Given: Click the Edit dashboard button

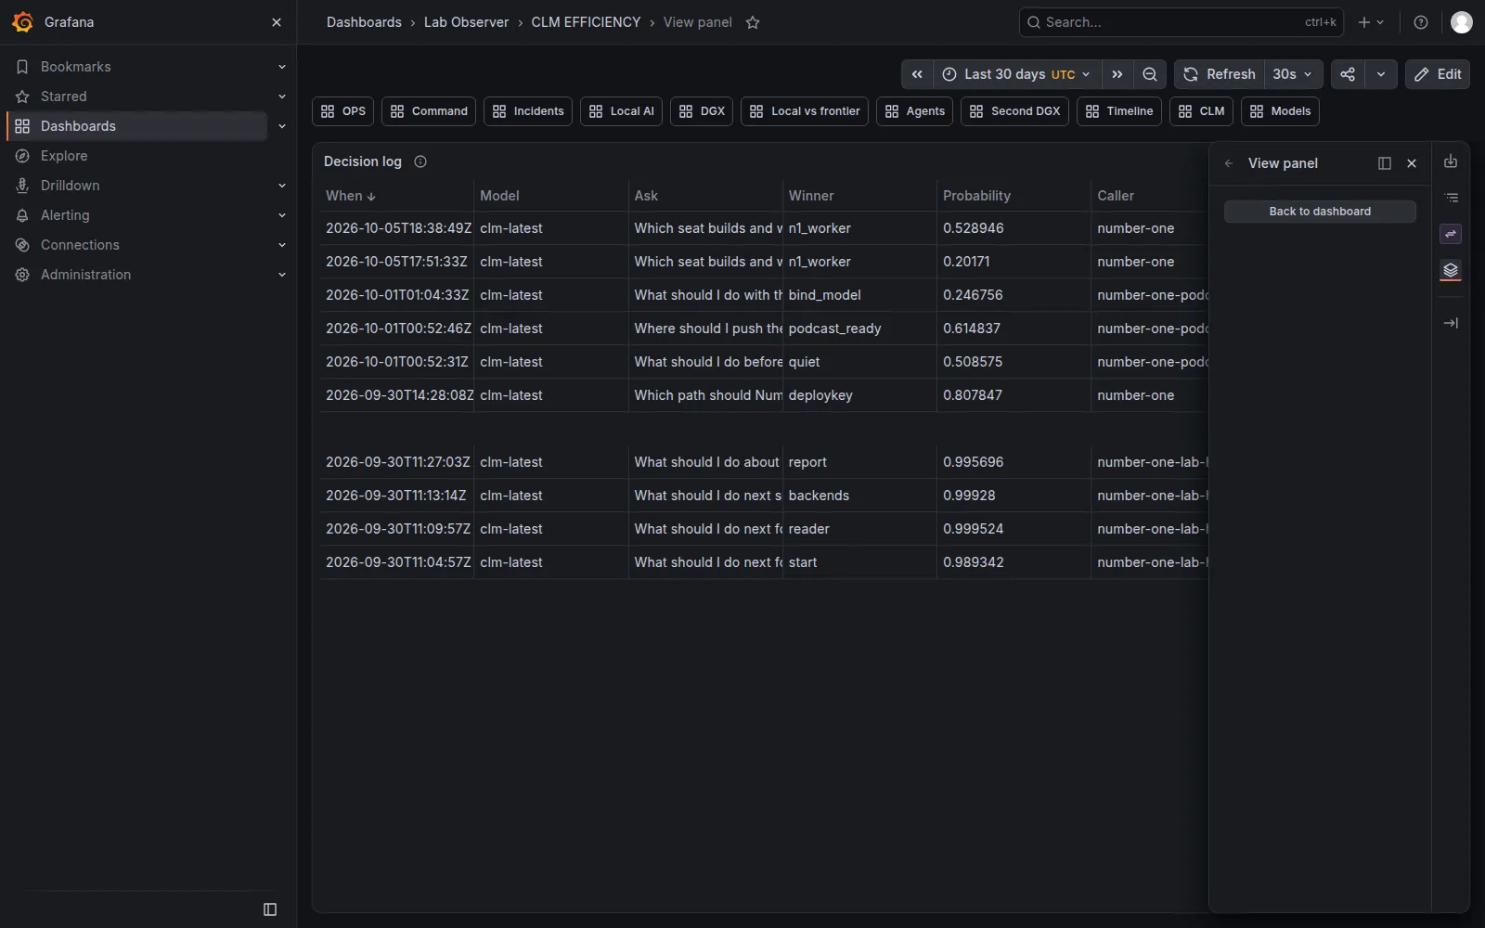Looking at the screenshot, I should coord(1438,74).
